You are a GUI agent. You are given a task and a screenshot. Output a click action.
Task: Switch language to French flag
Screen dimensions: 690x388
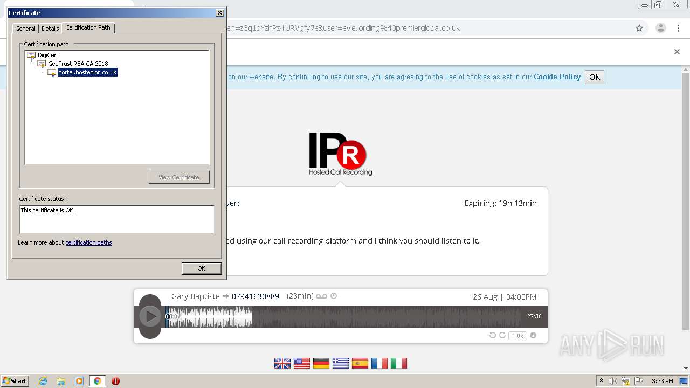[x=379, y=363]
